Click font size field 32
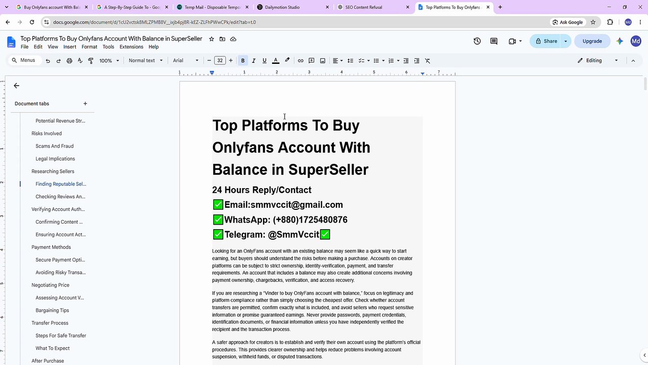648x365 pixels. [x=220, y=61]
